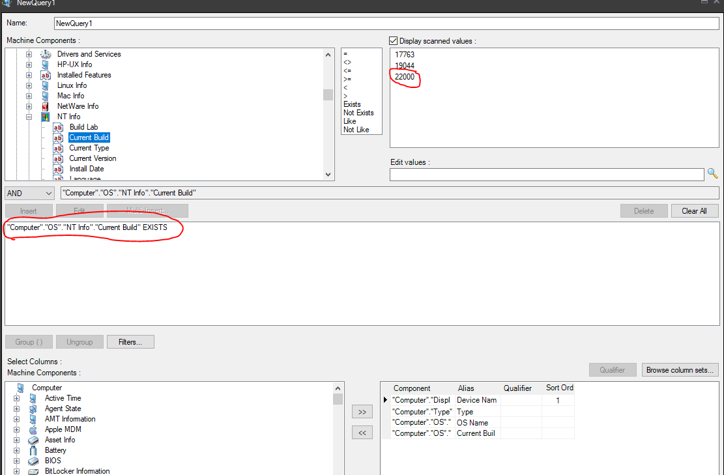
Task: Click the Filters button
Action: 130,341
